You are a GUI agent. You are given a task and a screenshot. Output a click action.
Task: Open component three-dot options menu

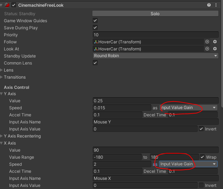(216, 5)
